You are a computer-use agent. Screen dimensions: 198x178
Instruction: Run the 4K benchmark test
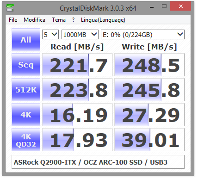point(26,115)
